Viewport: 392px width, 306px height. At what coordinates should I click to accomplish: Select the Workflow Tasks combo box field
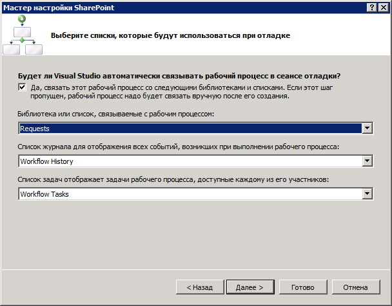(196, 194)
